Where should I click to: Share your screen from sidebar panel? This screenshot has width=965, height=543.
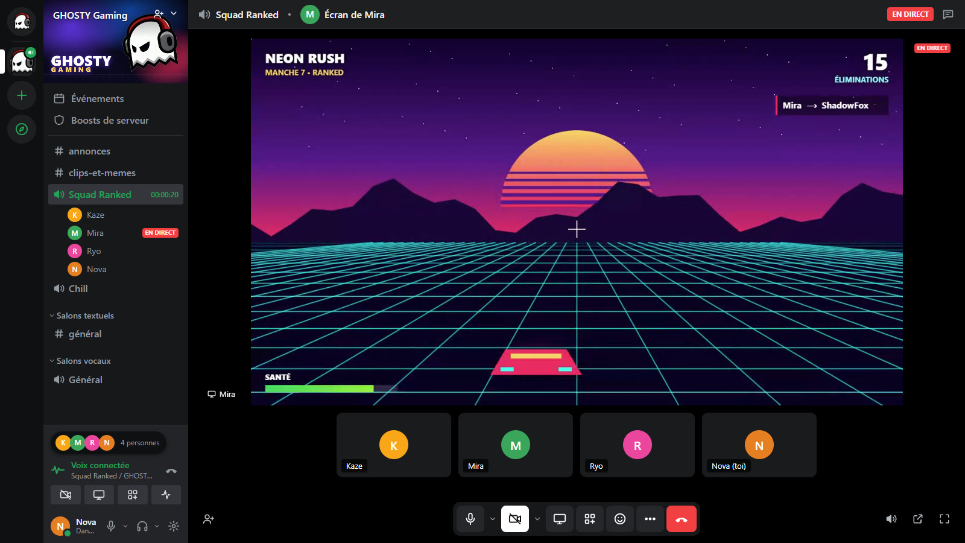99,495
